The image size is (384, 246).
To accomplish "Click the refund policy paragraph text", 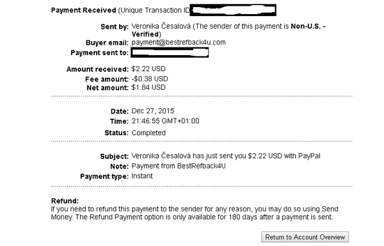I will (195, 213).
